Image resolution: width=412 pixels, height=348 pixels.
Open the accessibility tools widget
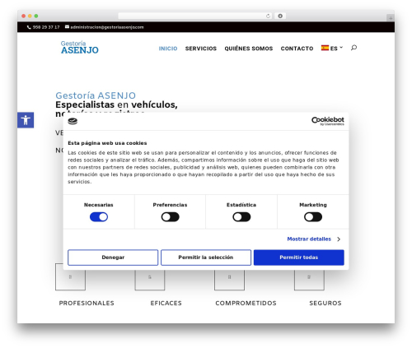[x=26, y=120]
